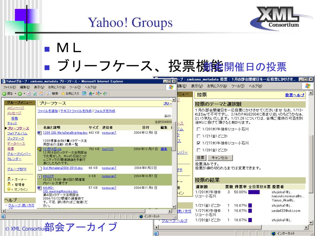Click Word icon beside 4thMD-SIG_meetingMinutes.doc

[x=40, y=188]
